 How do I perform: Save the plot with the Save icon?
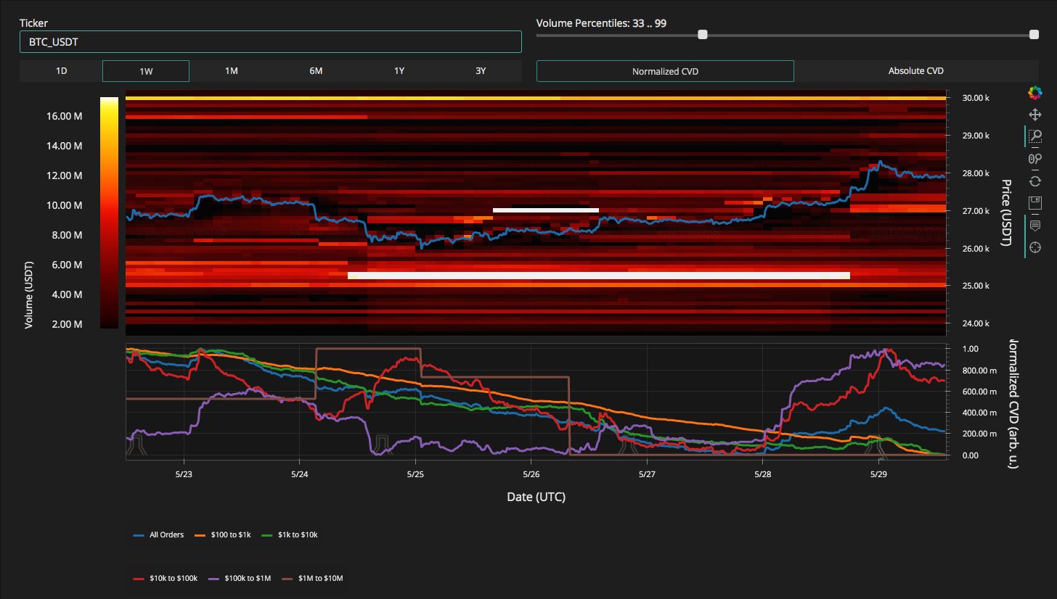click(1034, 202)
